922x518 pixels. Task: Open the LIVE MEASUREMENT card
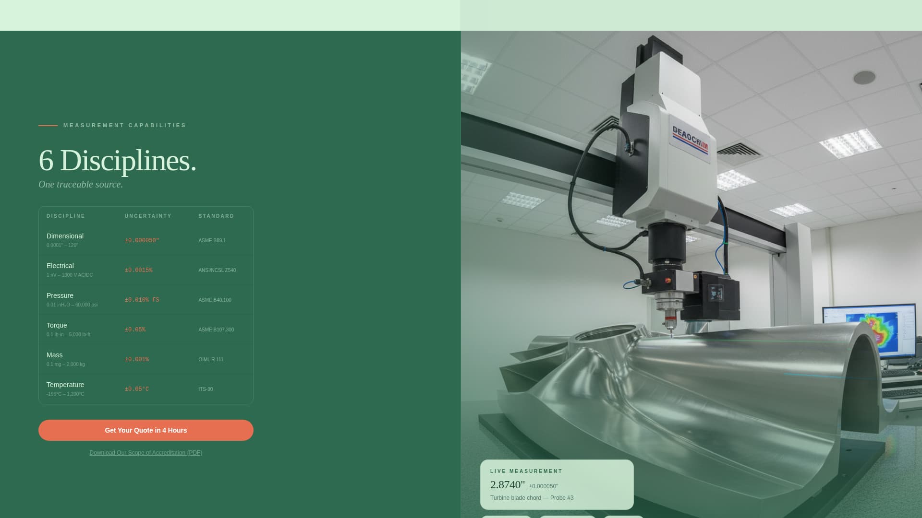click(x=557, y=484)
